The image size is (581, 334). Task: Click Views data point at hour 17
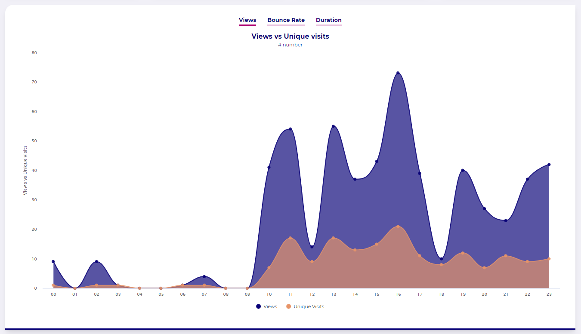coord(420,173)
